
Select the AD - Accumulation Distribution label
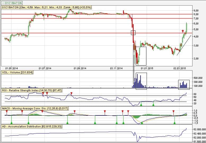point(32,127)
